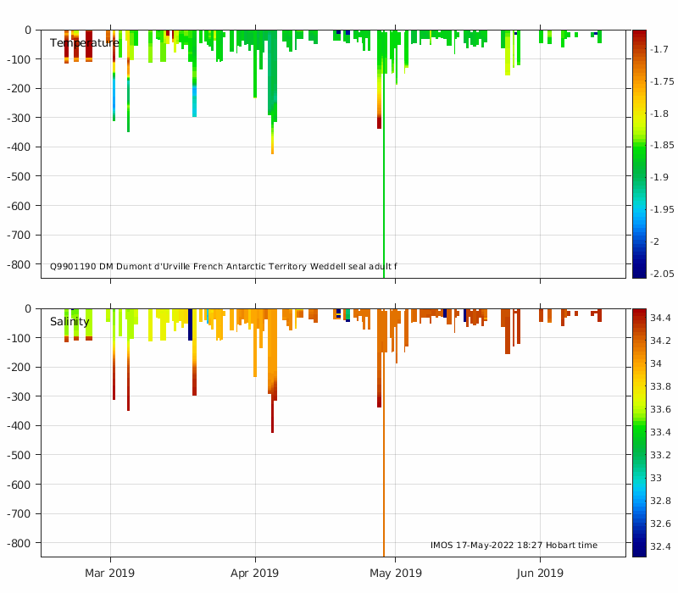678x593 pixels.
Task: Click the Jun 2019 axis label
Action: tap(540, 574)
